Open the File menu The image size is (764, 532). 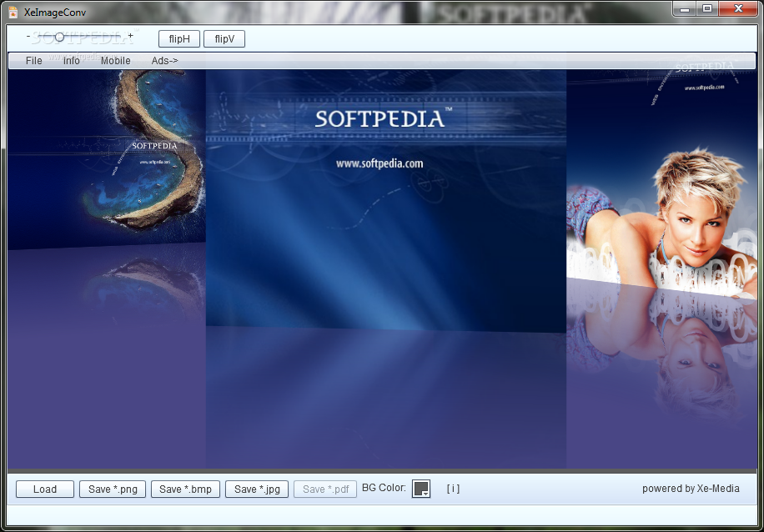[x=33, y=60]
